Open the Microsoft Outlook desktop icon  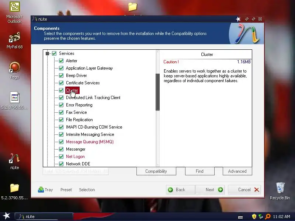point(14,13)
